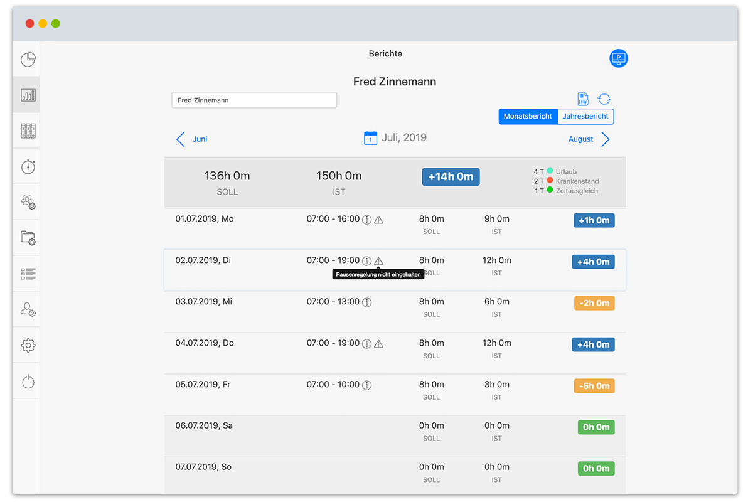Image resolution: width=753 pixels, height=502 pixels.
Task: Select the bar chart reports sidebar icon
Action: (x=28, y=95)
